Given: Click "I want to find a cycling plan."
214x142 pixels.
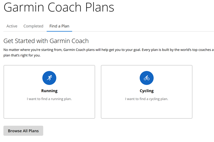Looking at the screenshot, I should 146,99.
